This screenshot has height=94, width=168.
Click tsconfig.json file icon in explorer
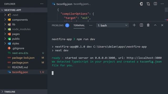point(9,72)
